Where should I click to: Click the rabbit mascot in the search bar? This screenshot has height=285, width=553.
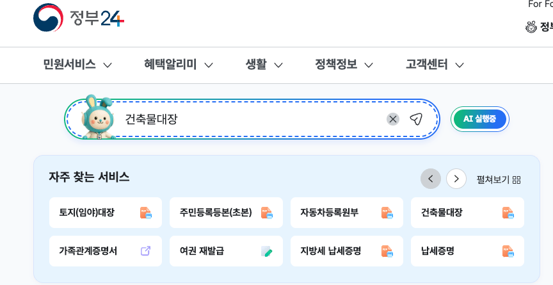coord(97,117)
